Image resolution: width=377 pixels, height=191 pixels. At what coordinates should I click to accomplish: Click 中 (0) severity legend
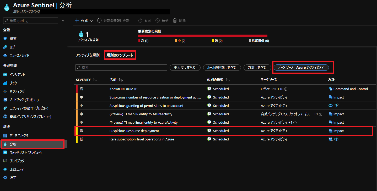point(180,41)
